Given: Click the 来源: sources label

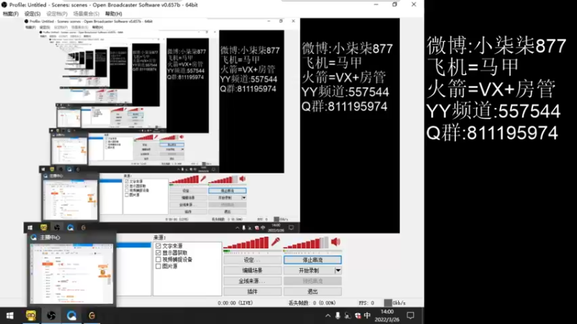Looking at the screenshot, I should [159, 238].
